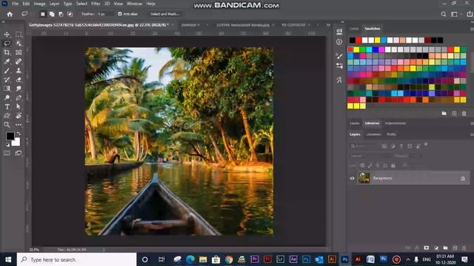Select the Clone Stamp tool
The width and height of the screenshot is (474, 266).
pos(19,71)
